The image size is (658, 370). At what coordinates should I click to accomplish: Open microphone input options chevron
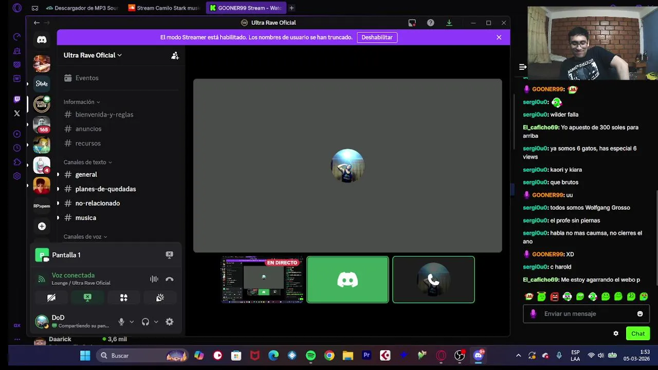(132, 322)
